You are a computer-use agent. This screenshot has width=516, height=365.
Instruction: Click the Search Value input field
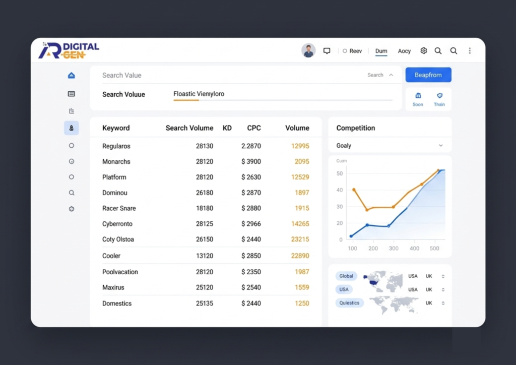point(230,76)
